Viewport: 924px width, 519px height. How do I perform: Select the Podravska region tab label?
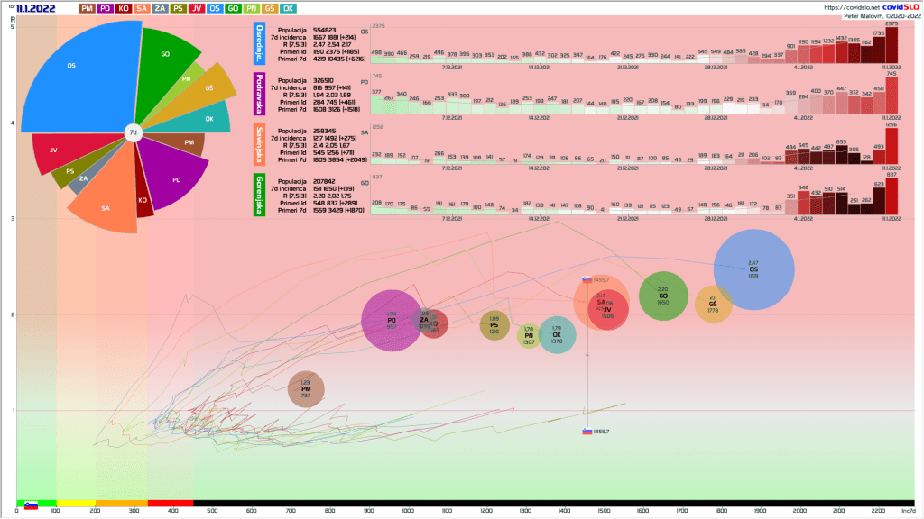click(x=261, y=96)
